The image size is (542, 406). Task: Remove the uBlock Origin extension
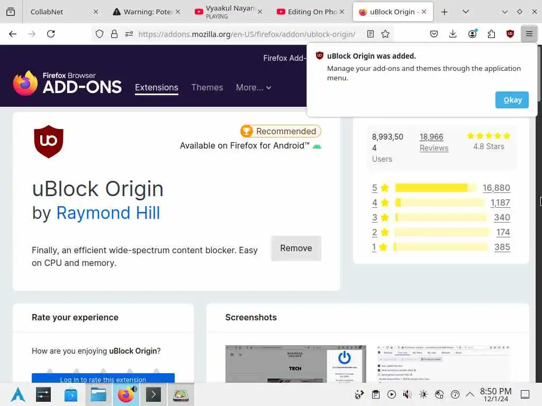pyautogui.click(x=296, y=248)
